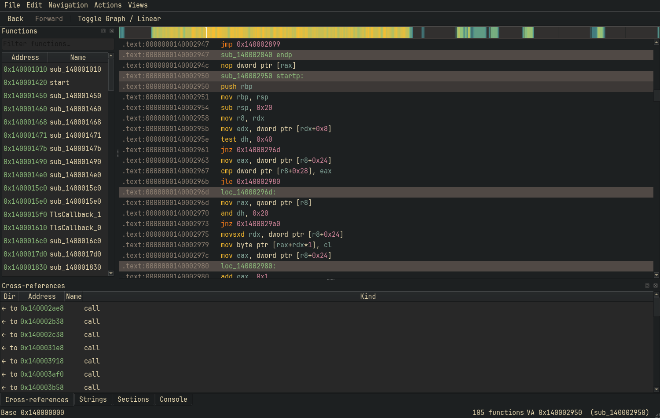Open cross-reference to 0x140003b58
Screen dimensions: 660x418
click(326, 387)
